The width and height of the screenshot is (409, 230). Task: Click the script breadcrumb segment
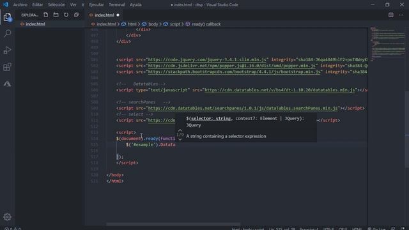174,24
